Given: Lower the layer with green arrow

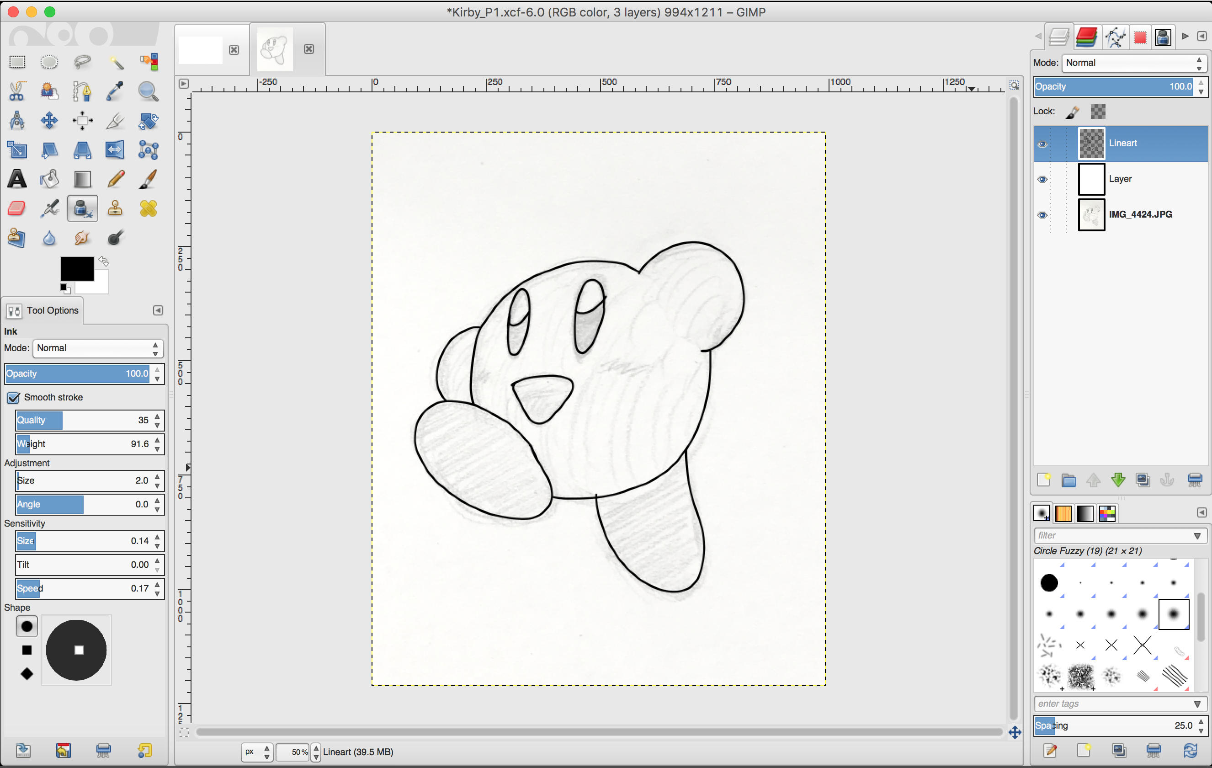Looking at the screenshot, I should 1118,480.
